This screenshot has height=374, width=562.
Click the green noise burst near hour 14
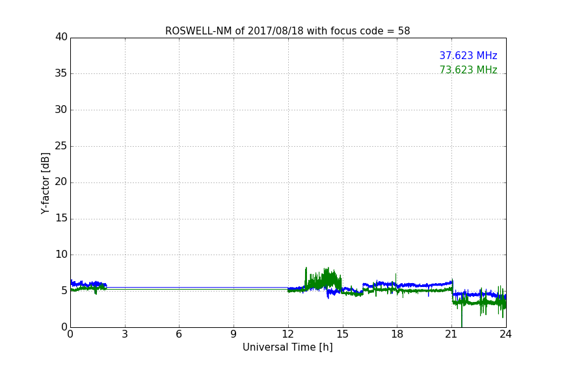pyautogui.click(x=323, y=279)
